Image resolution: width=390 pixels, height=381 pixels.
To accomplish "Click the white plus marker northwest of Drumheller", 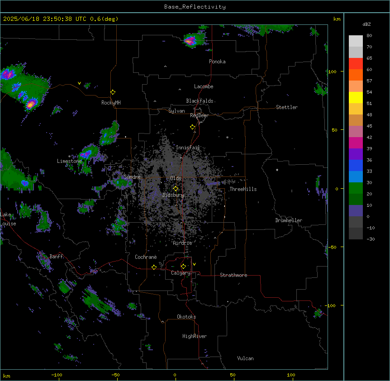I will tap(277, 170).
